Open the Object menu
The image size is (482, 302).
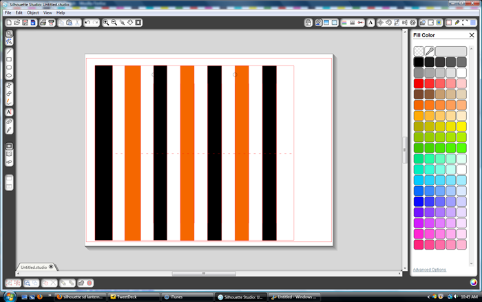tap(33, 12)
